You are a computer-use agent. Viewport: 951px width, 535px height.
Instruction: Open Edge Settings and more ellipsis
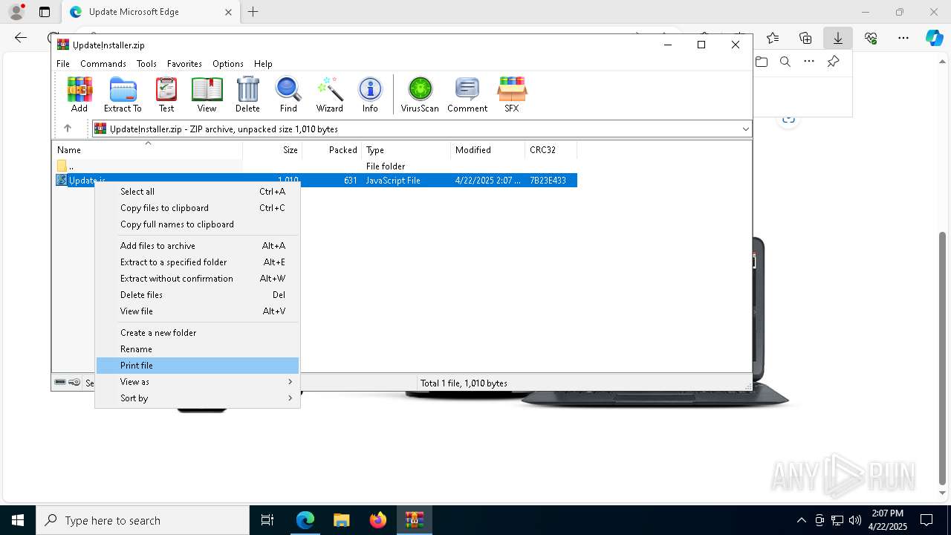point(903,38)
